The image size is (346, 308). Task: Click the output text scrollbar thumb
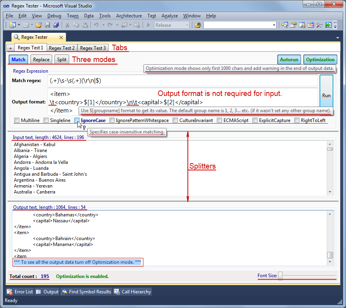(330, 255)
